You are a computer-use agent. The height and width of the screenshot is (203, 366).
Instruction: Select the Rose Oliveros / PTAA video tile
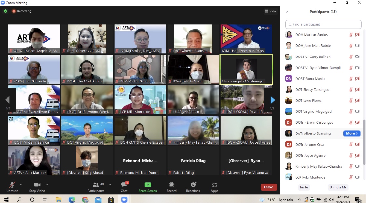pos(87,39)
